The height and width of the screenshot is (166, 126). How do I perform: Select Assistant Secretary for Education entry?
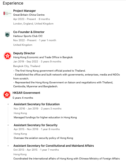pyautogui.click(x=37, y=104)
